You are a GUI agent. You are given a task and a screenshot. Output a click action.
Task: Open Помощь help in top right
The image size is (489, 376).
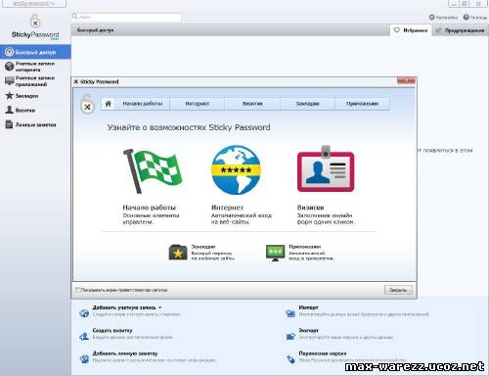[x=475, y=18]
